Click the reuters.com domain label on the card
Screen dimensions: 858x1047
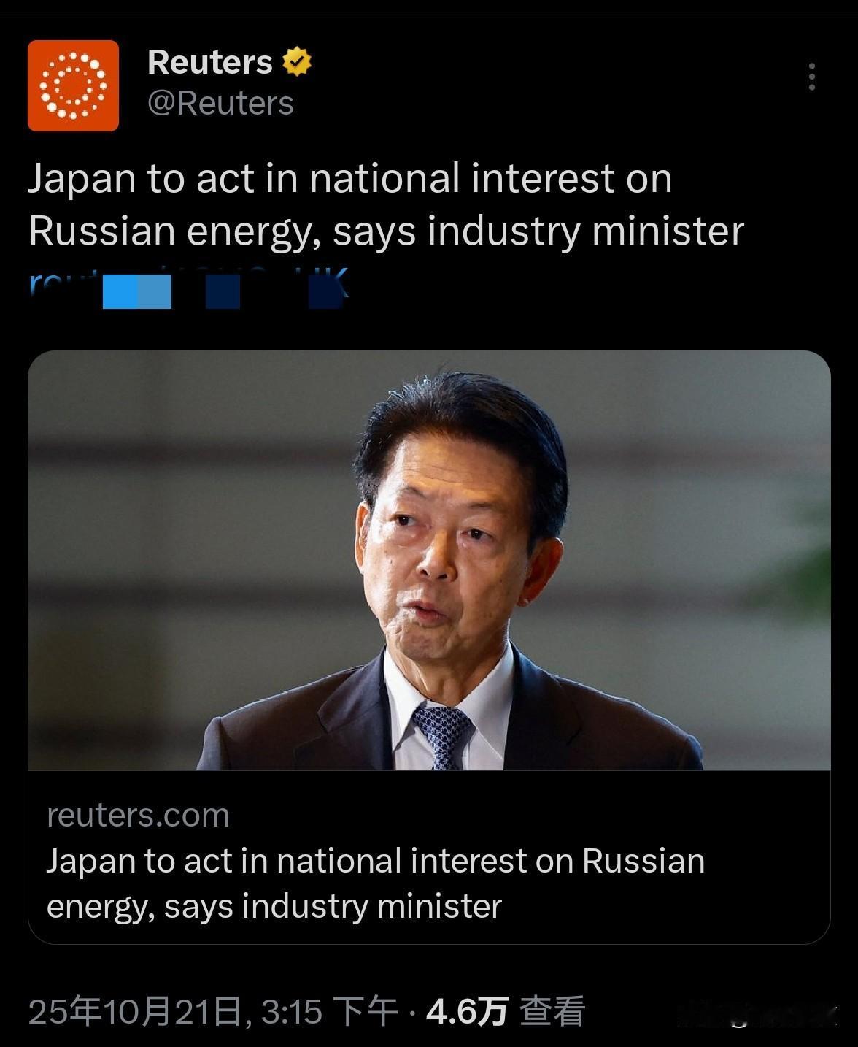pyautogui.click(x=137, y=816)
